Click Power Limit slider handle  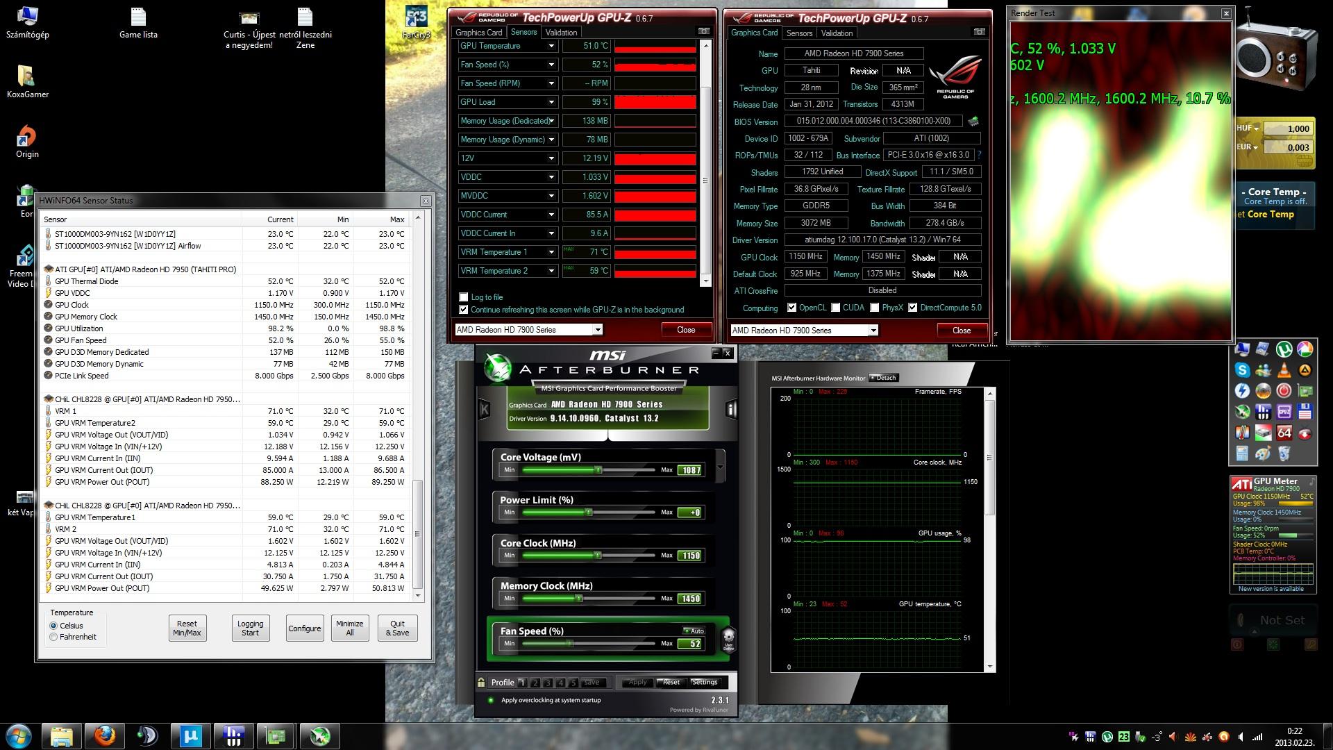pyautogui.click(x=589, y=512)
